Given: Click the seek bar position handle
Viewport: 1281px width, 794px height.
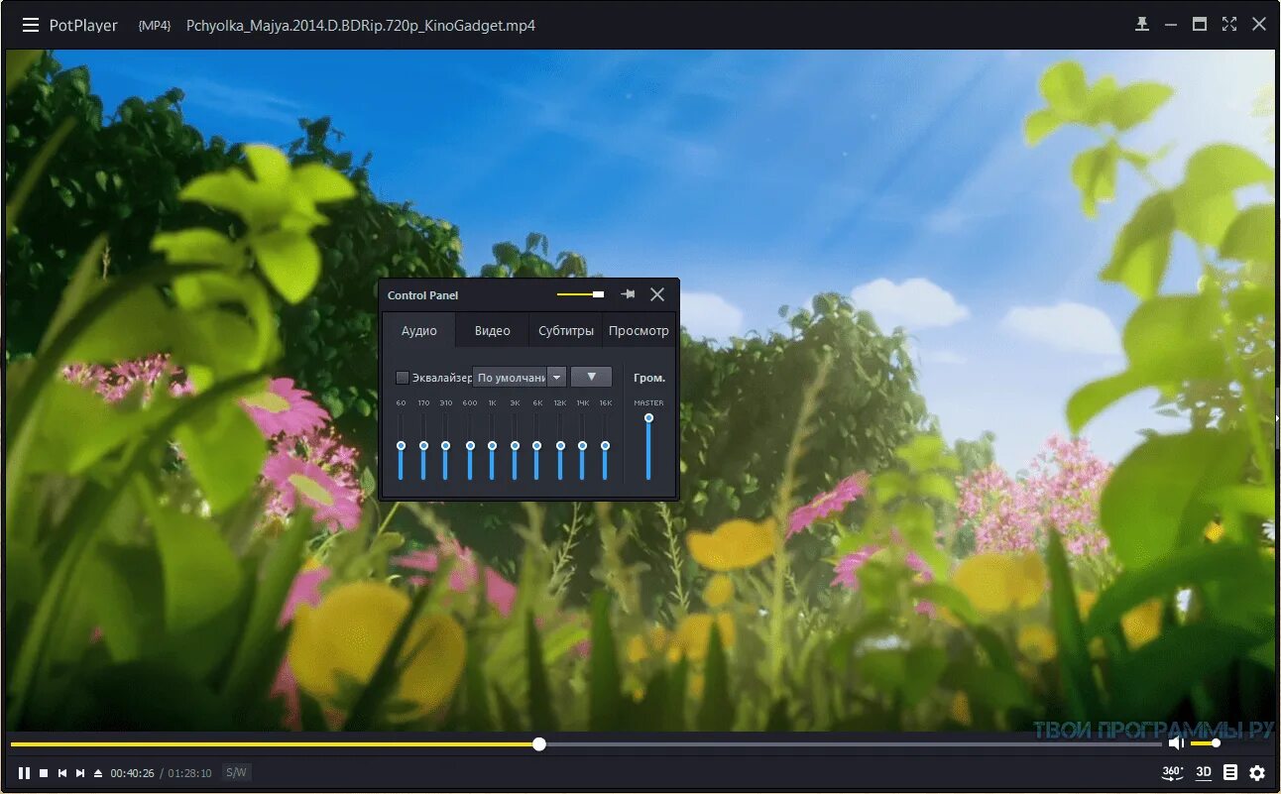Looking at the screenshot, I should pos(539,743).
